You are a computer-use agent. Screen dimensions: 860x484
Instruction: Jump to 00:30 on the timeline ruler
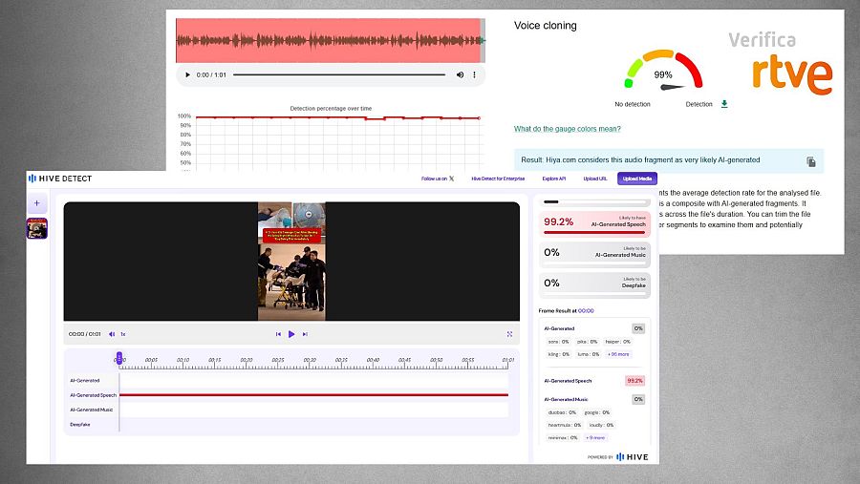point(310,360)
